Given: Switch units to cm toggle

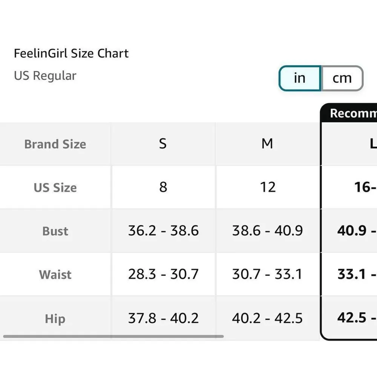Looking at the screenshot, I should coord(342,78).
